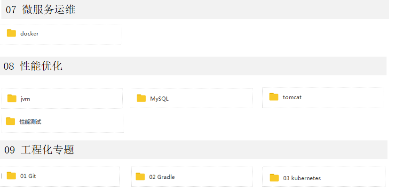The height and width of the screenshot is (190, 395).
Task: Click the docker folder icon
Action: pyautogui.click(x=11, y=33)
